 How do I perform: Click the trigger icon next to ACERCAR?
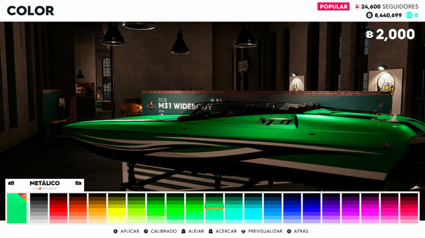(x=211, y=231)
